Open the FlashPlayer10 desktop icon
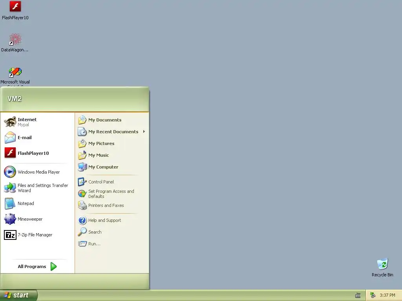 tap(15, 6)
